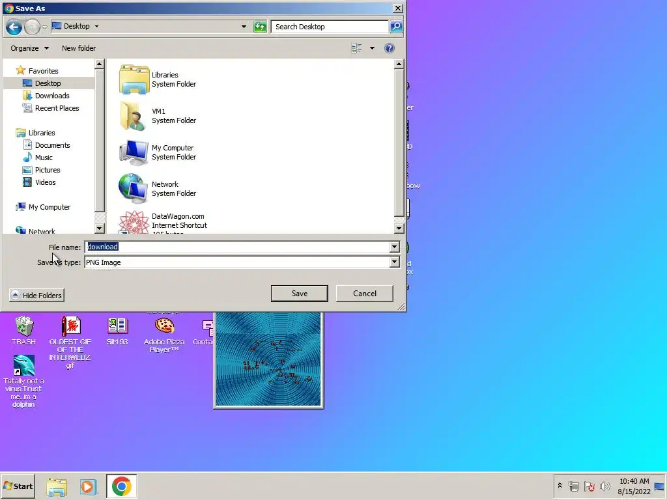
Task: Switch to Chrome in the taskbar
Action: point(122,486)
